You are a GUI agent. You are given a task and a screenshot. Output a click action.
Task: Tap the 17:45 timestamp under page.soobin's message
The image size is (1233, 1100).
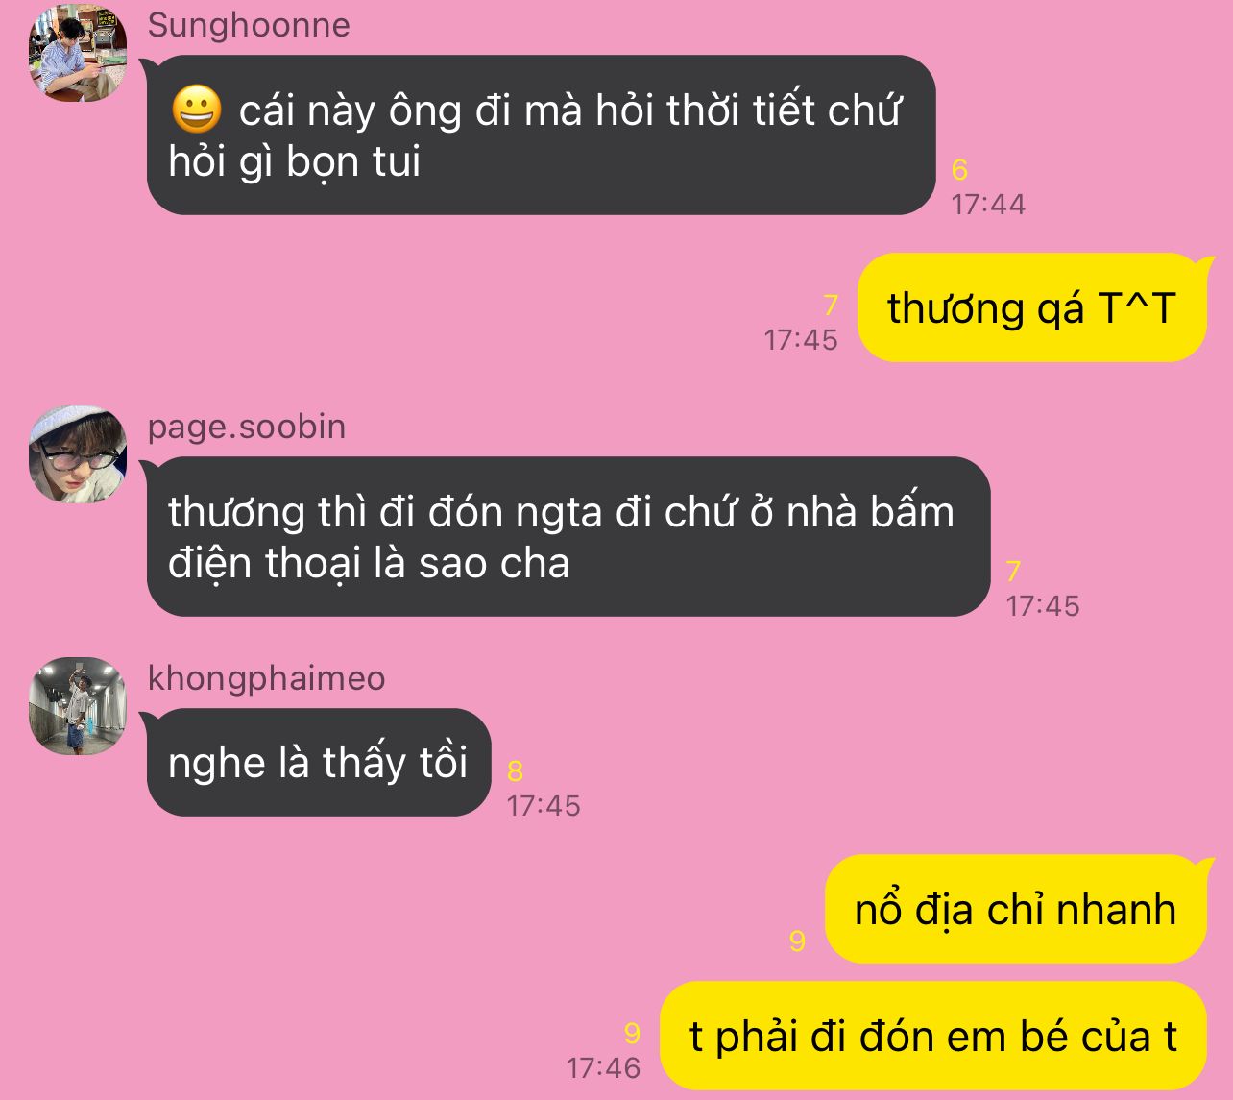pyautogui.click(x=1043, y=606)
